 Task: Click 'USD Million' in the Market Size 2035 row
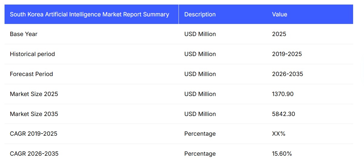pos(200,114)
